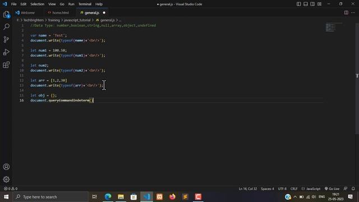The width and height of the screenshot is (359, 202).
Task: Open errors and warnings in status bar
Action: point(11,189)
